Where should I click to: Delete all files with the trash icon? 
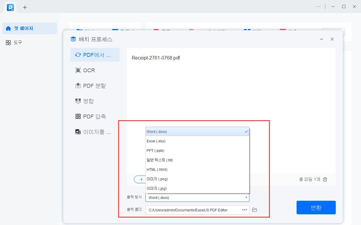pos(325,179)
